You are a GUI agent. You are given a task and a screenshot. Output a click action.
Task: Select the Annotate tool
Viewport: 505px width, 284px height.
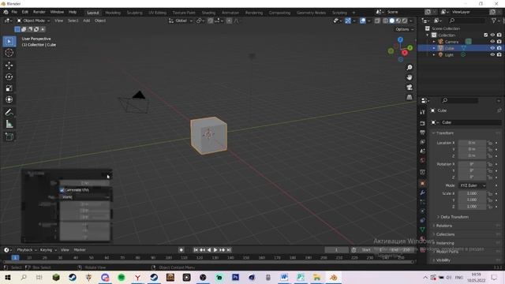pos(9,112)
